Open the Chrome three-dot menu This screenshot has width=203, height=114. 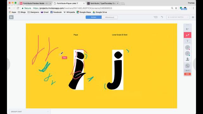pyautogui.click(x=193, y=8)
